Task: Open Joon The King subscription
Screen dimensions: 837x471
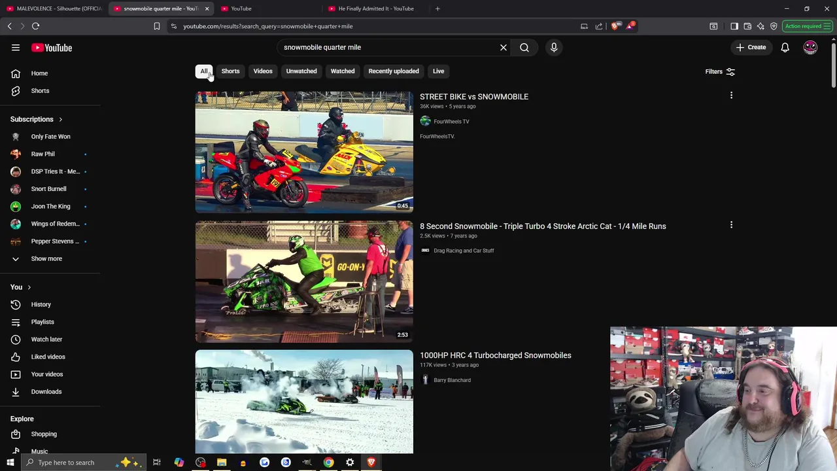Action: pyautogui.click(x=50, y=206)
